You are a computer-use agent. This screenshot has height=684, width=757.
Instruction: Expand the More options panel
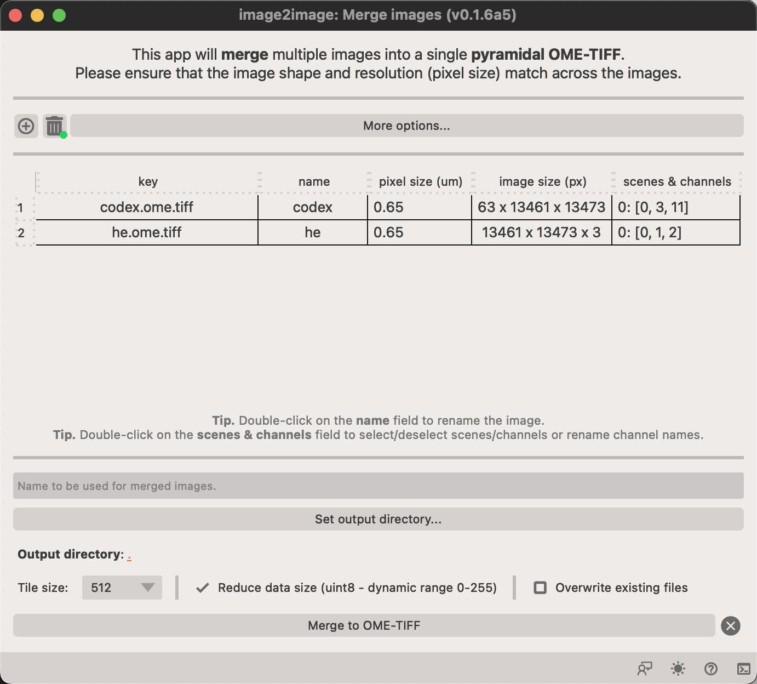[x=406, y=126]
